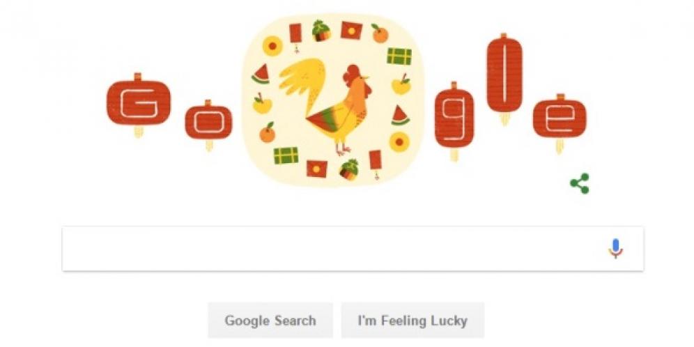The image size is (694, 347).
Task: Click the yellow apple right of rooster
Action: click(x=401, y=84)
